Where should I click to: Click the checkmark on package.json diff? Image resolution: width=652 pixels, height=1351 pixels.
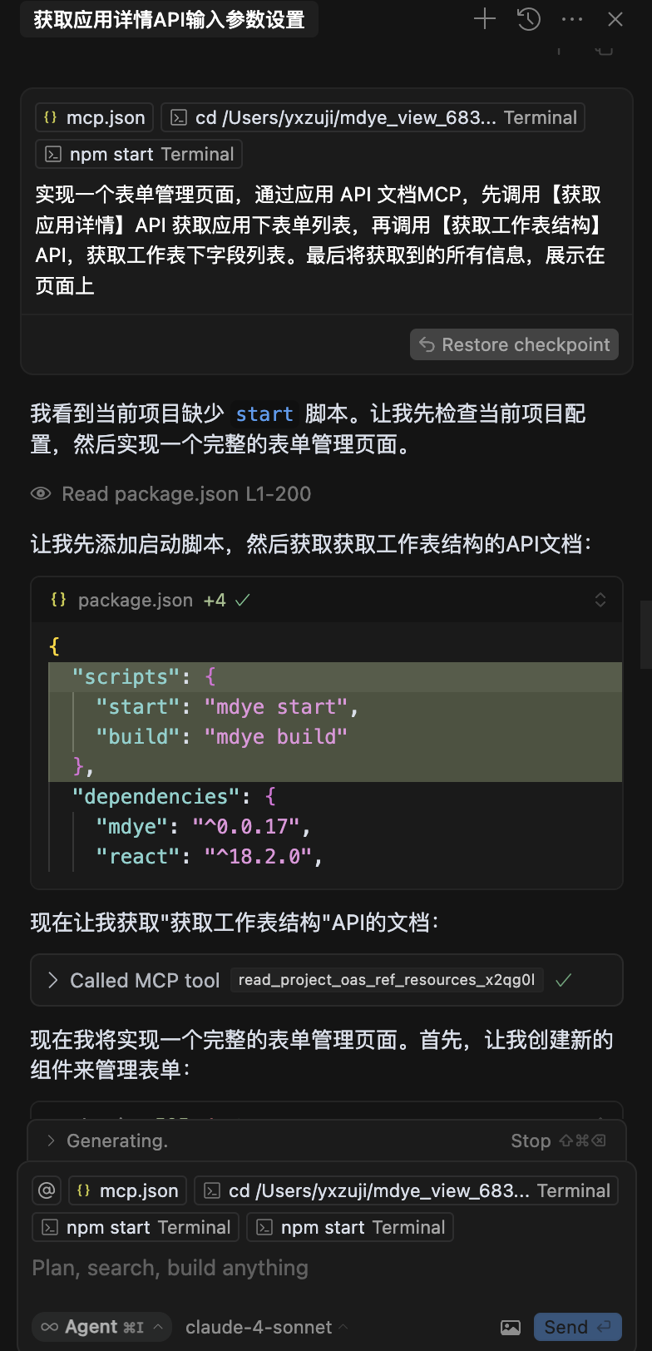click(x=242, y=600)
